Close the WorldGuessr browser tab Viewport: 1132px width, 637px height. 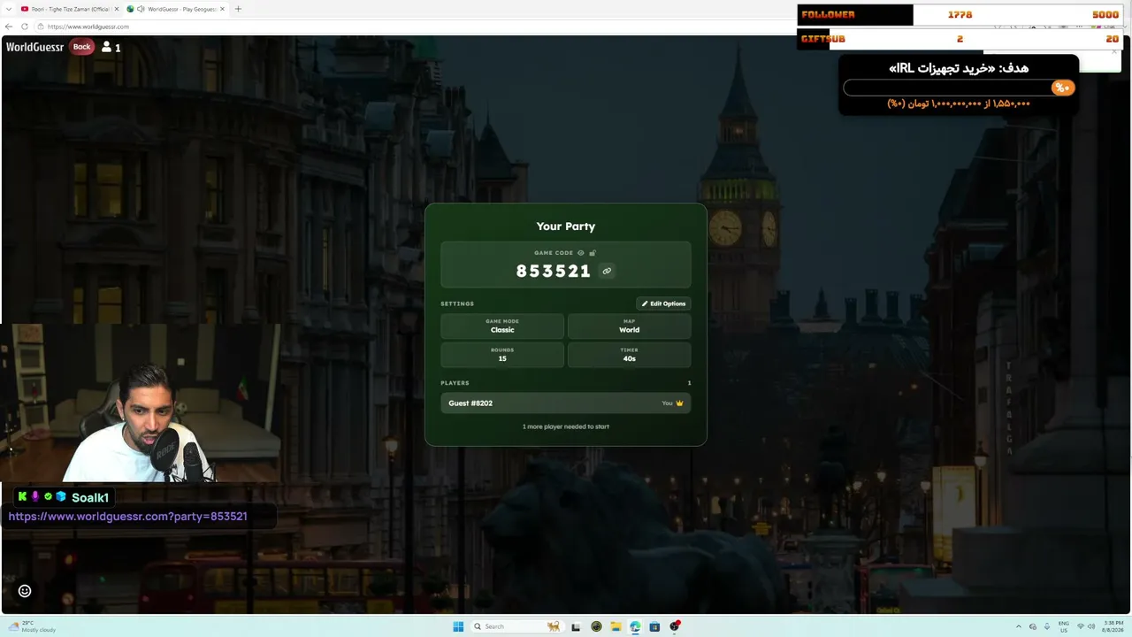pos(222,9)
